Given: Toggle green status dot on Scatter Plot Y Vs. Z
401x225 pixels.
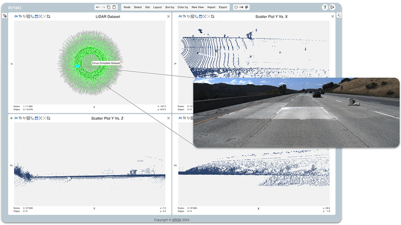Looking at the screenshot, I should click(x=11, y=118).
